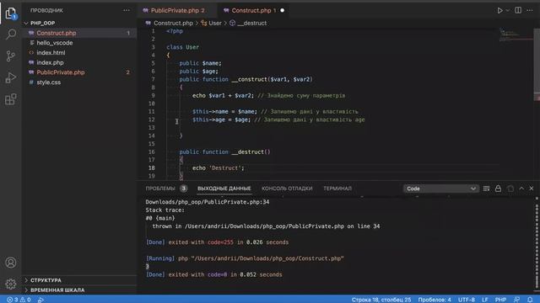Open Explorer panel more actions ellipsis
540x303 pixels.
[127, 10]
